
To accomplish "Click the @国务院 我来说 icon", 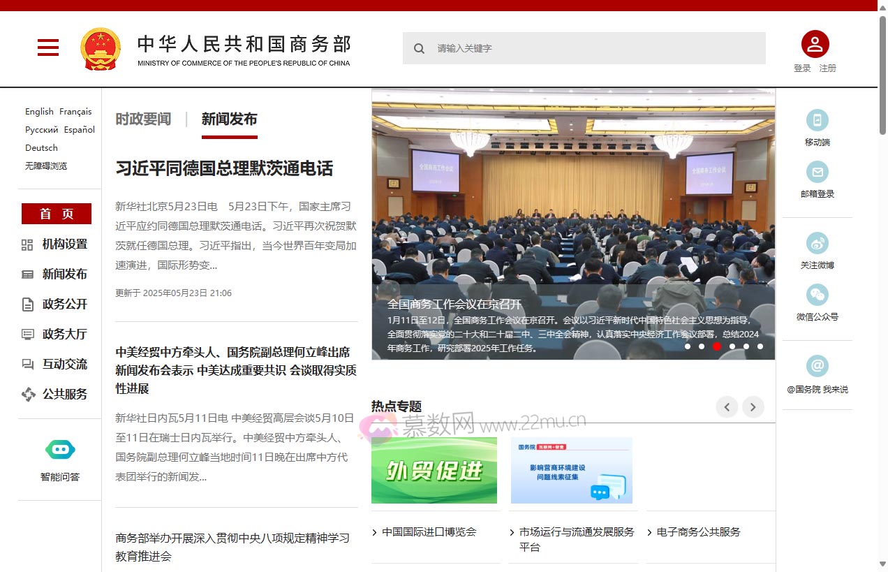I will pos(817,365).
